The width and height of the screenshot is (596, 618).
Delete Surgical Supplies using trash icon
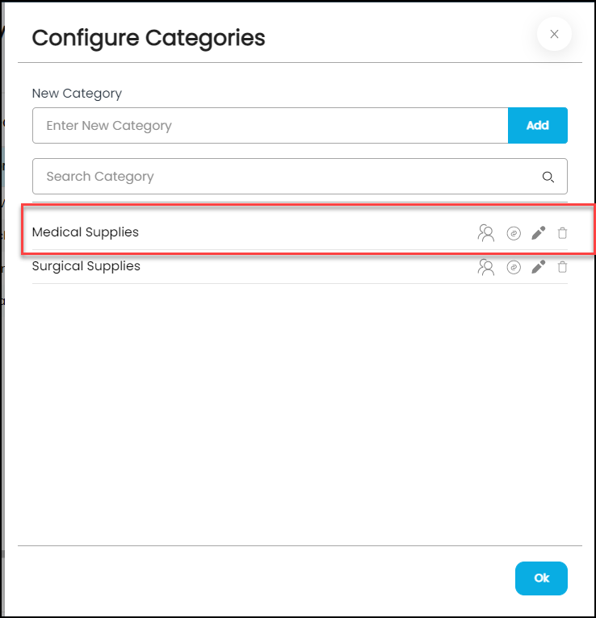click(562, 267)
